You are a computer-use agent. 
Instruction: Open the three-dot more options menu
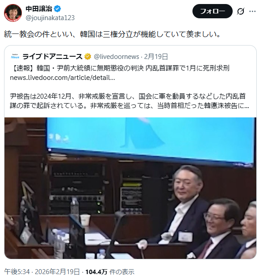[252, 12]
